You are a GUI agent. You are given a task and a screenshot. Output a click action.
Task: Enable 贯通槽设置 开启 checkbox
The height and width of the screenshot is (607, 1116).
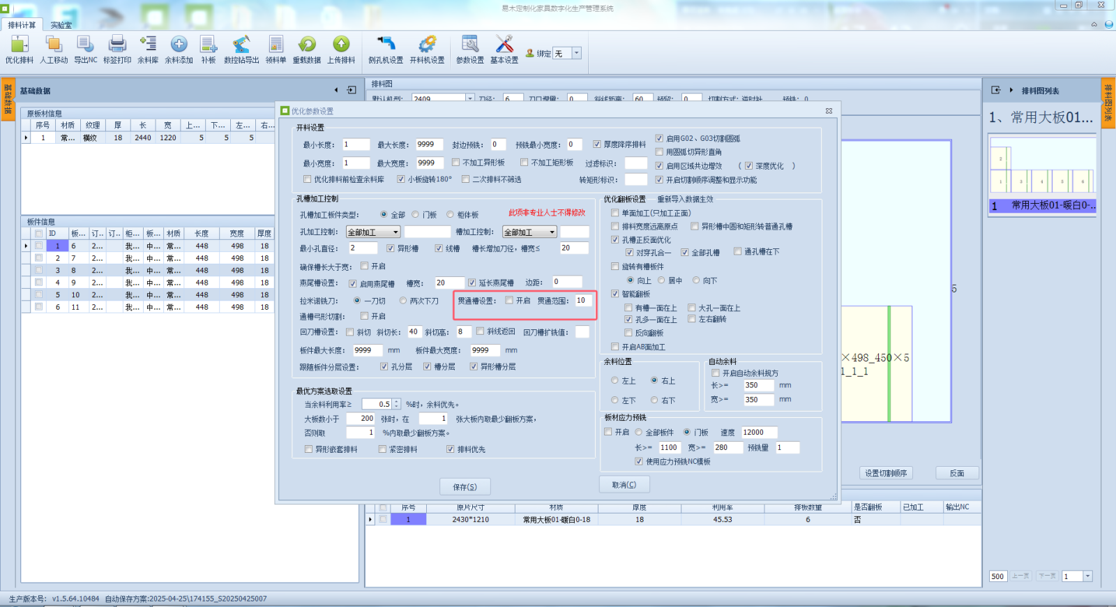pos(509,301)
